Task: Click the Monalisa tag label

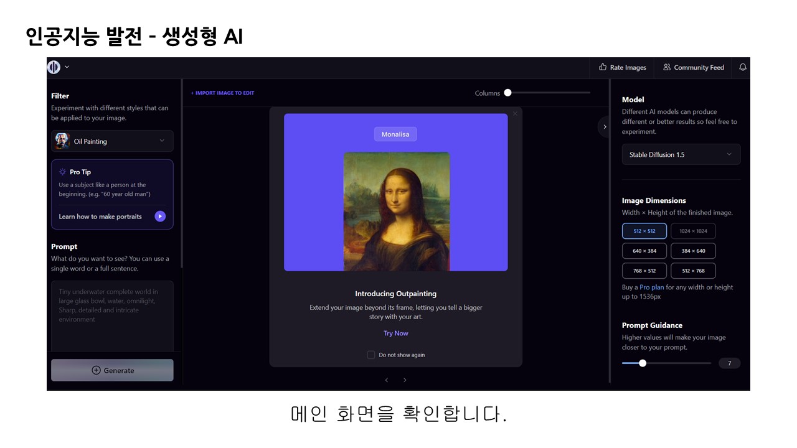Action: 395,134
